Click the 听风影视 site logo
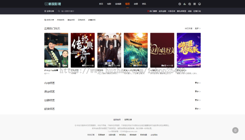The image size is (245, 140). (x=53, y=4)
